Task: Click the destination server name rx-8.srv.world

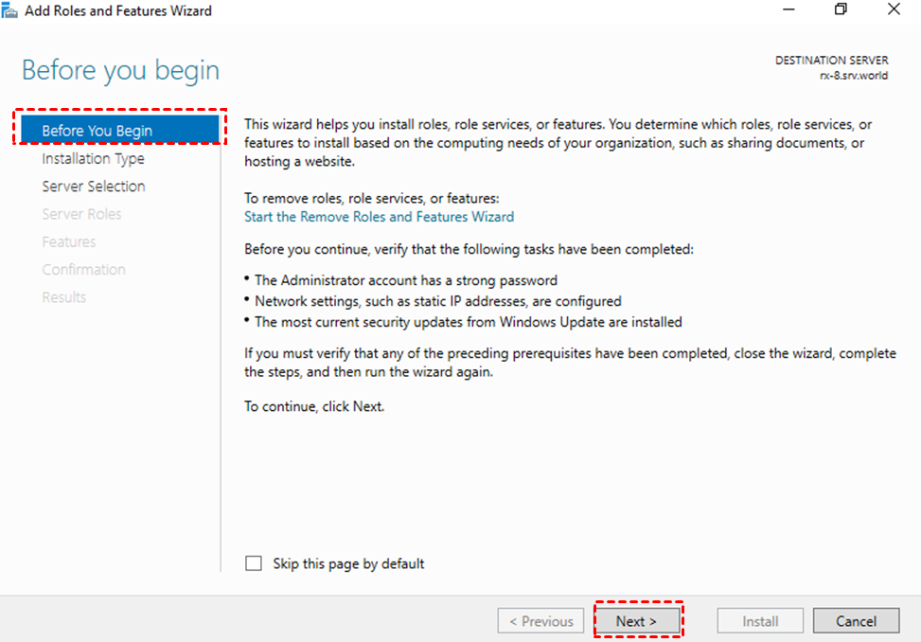Action: point(854,75)
